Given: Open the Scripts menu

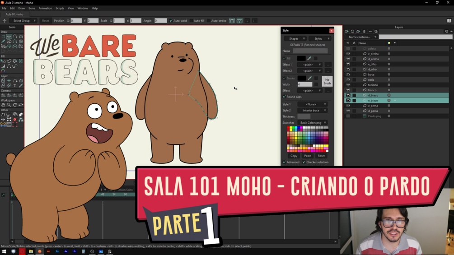Looking at the screenshot, I should tap(60, 8).
